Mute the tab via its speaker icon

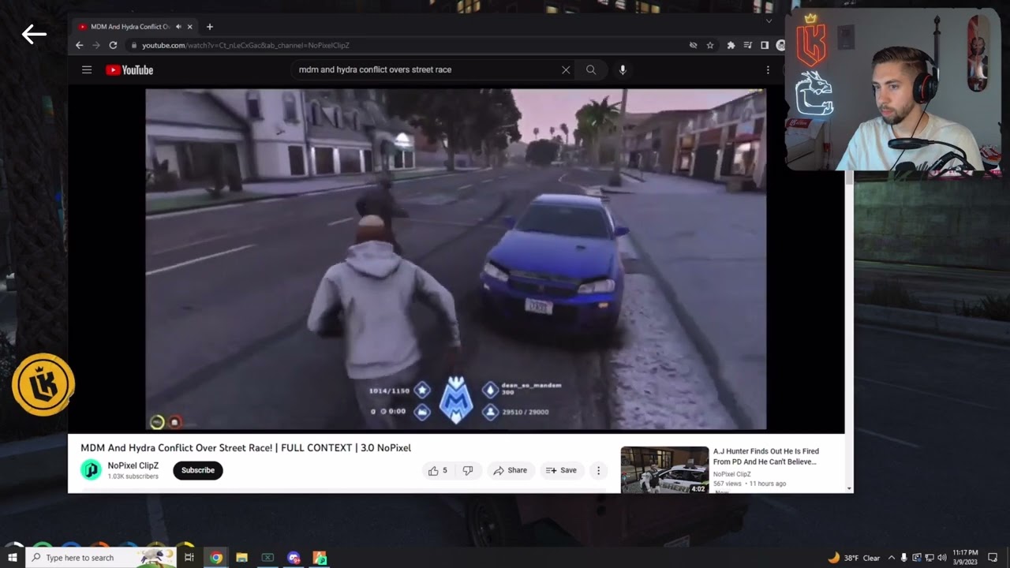(x=178, y=27)
